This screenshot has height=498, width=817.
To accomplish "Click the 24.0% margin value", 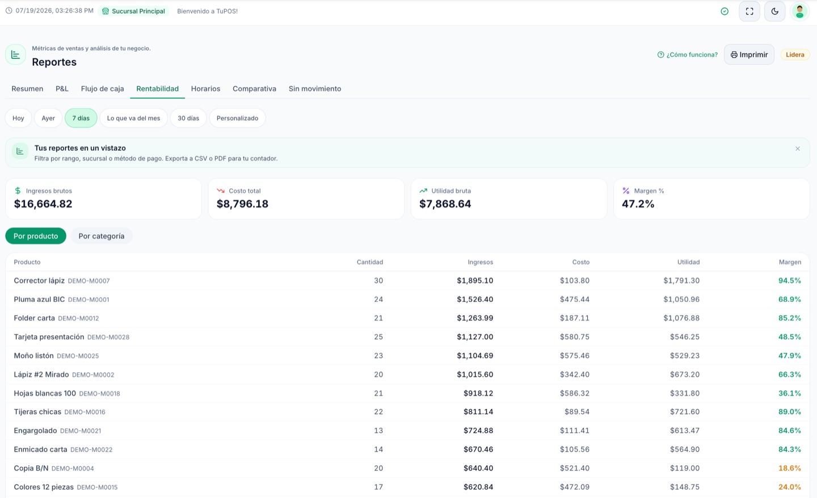I will 790,487.
